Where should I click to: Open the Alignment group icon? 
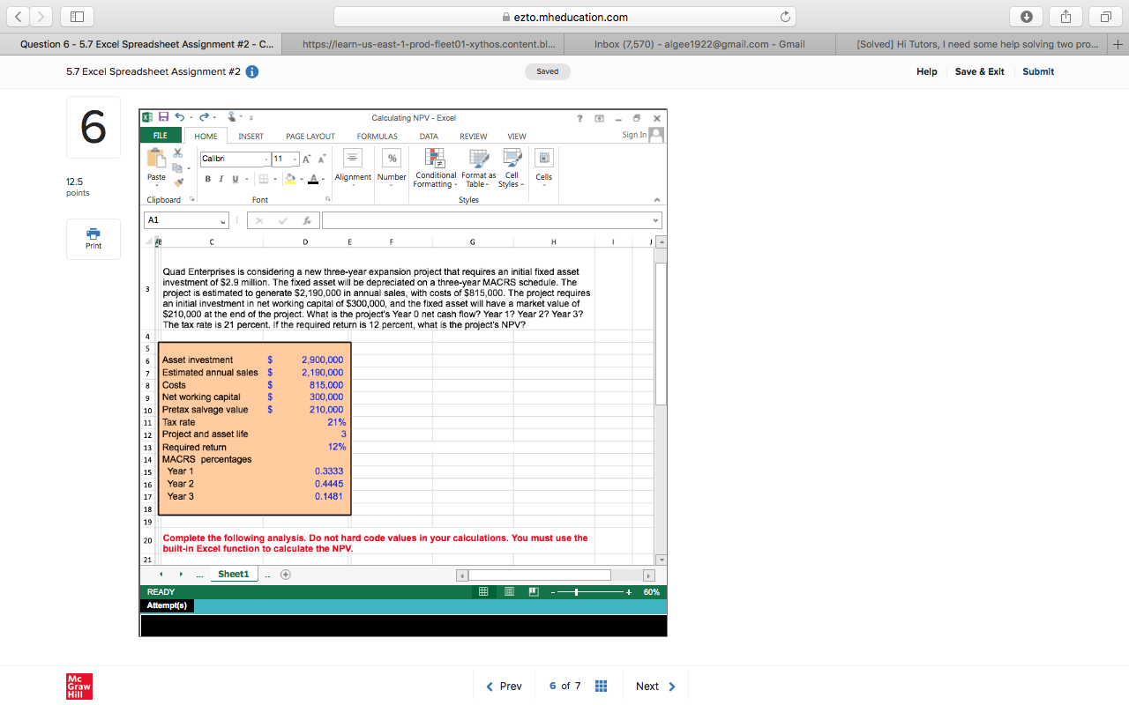tap(352, 158)
